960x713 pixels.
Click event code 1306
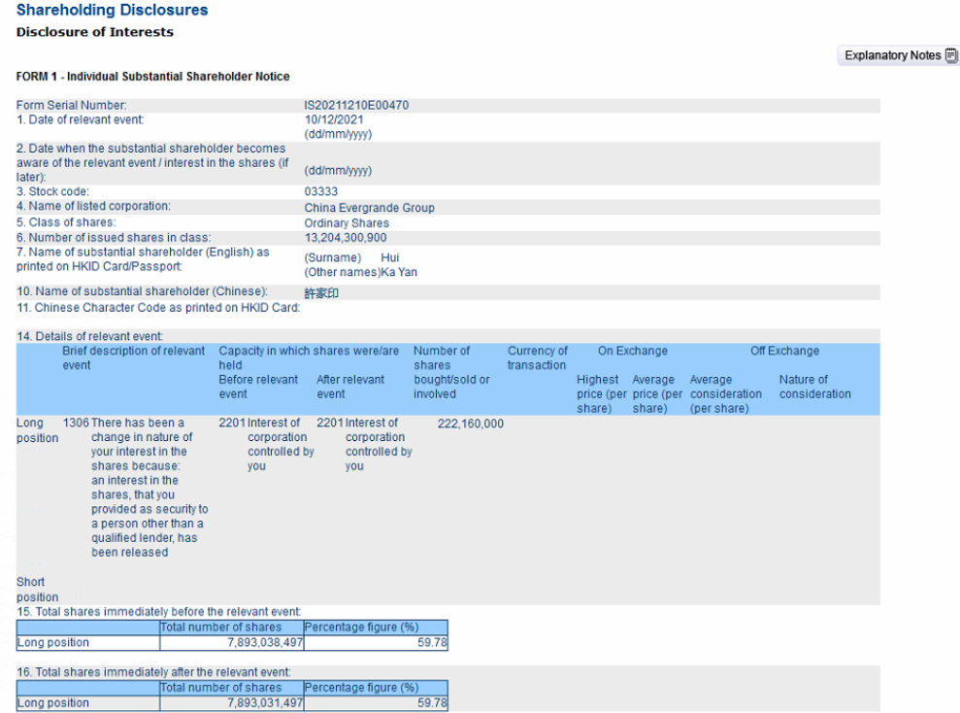click(x=76, y=424)
